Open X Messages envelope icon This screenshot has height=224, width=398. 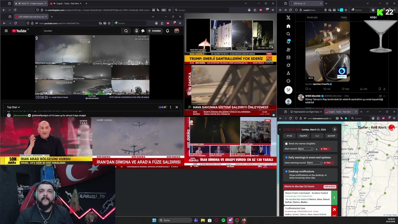pyautogui.click(x=288, y=57)
